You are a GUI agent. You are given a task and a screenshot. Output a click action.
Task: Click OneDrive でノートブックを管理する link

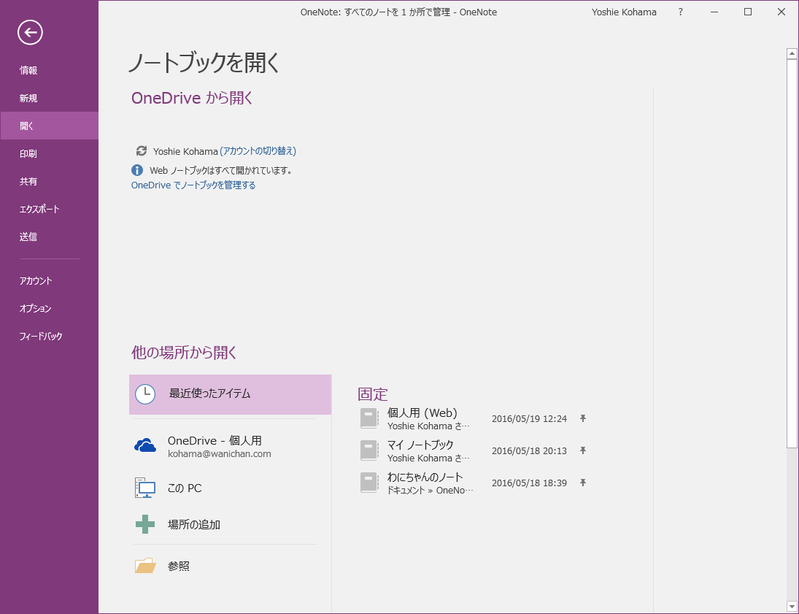[x=193, y=185]
